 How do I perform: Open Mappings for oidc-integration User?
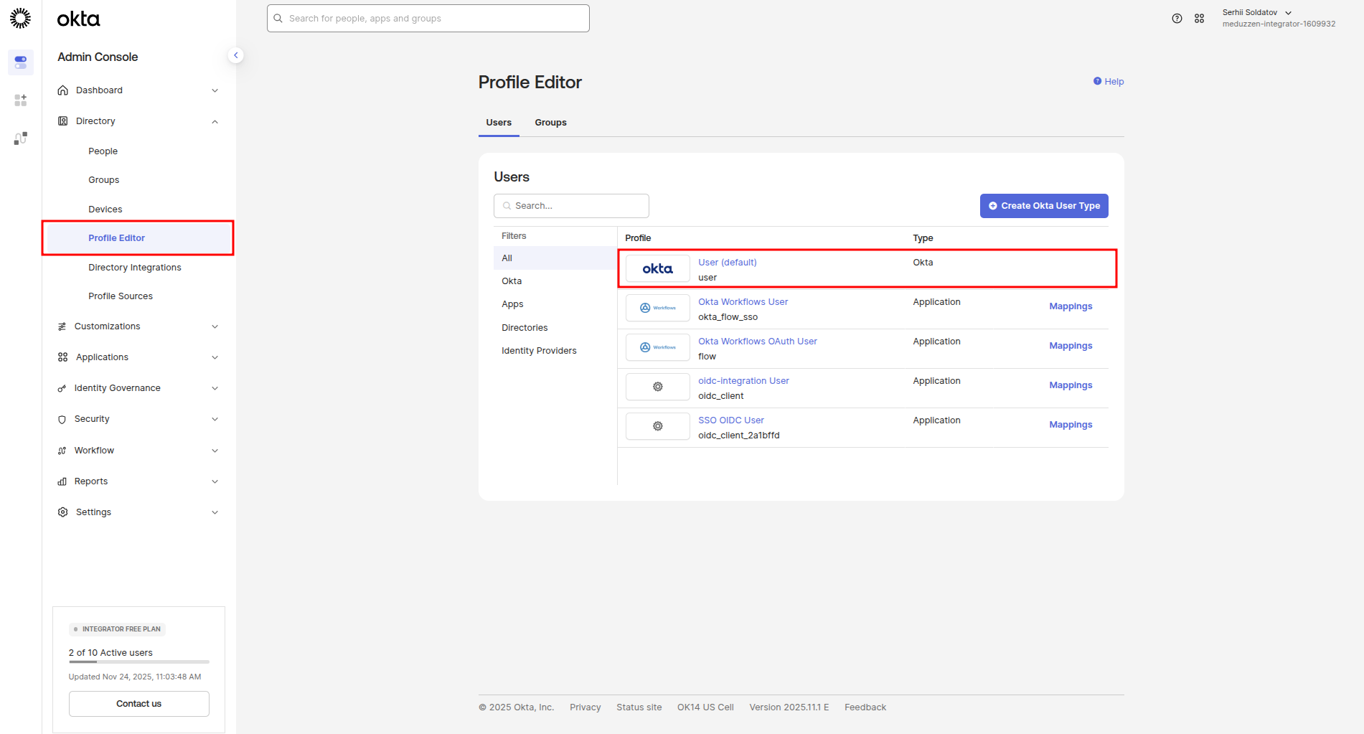point(1071,385)
